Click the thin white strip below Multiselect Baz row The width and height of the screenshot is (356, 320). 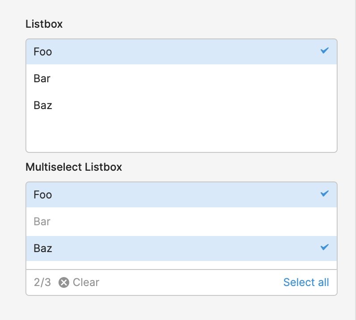[182, 265]
